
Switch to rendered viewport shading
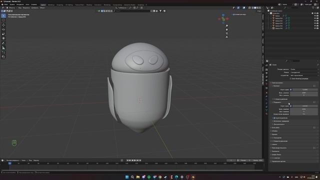click(260, 8)
